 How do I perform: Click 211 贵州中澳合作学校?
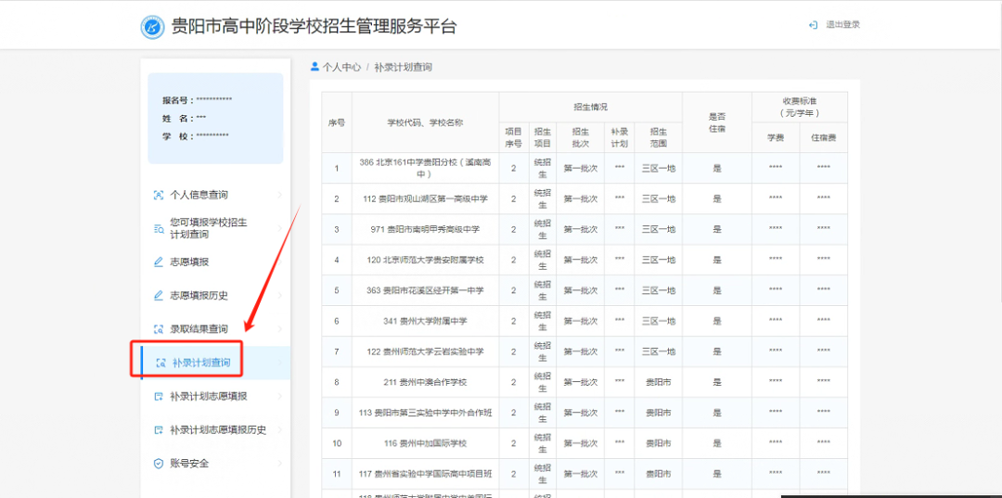pos(425,382)
